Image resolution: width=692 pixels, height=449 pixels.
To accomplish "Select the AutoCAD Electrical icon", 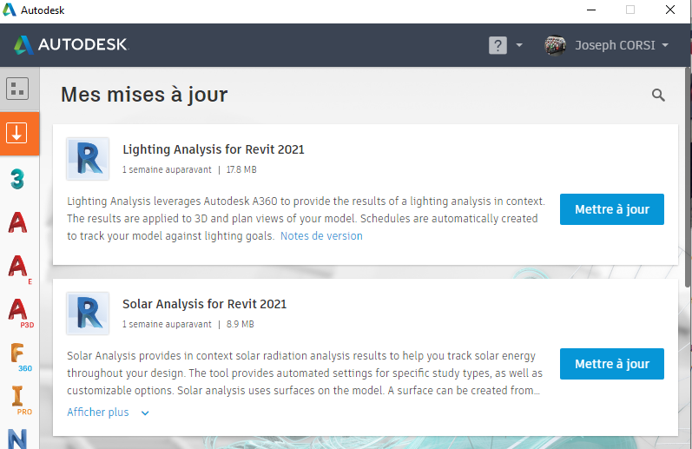I will pyautogui.click(x=18, y=267).
